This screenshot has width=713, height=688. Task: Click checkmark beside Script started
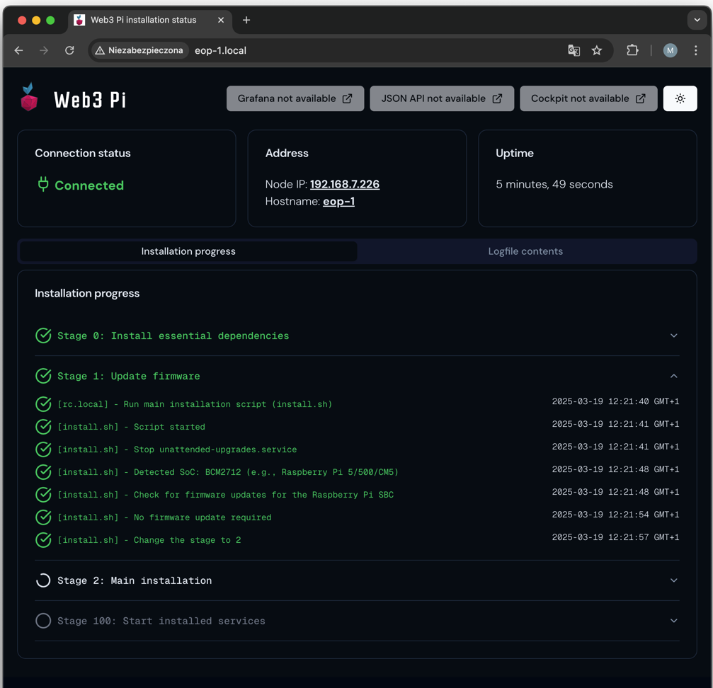click(43, 427)
